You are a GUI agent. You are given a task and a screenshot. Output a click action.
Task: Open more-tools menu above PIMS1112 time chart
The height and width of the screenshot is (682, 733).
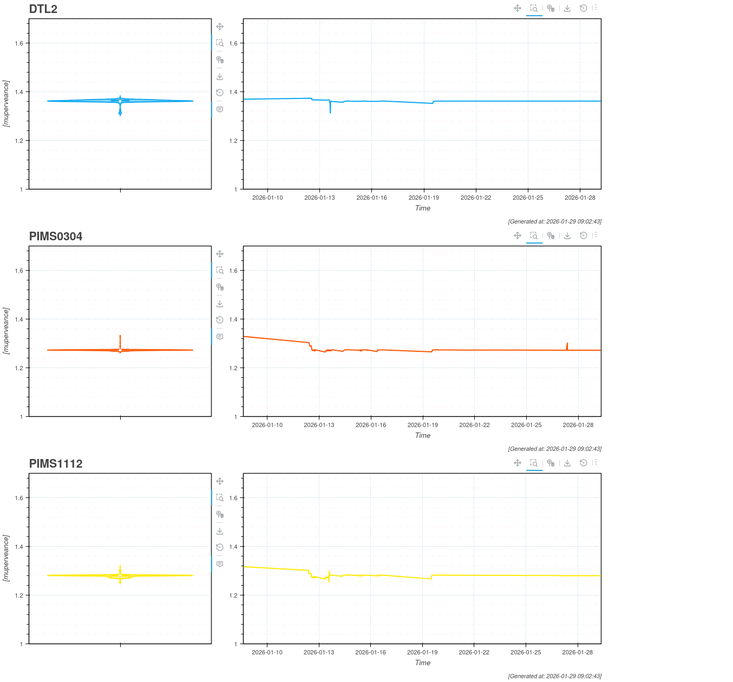click(x=595, y=463)
